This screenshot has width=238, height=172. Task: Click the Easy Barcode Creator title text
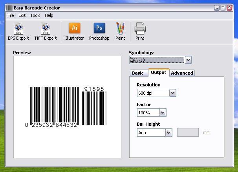[37, 8]
